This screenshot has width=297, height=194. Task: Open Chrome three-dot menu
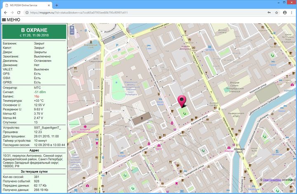click(x=292, y=12)
